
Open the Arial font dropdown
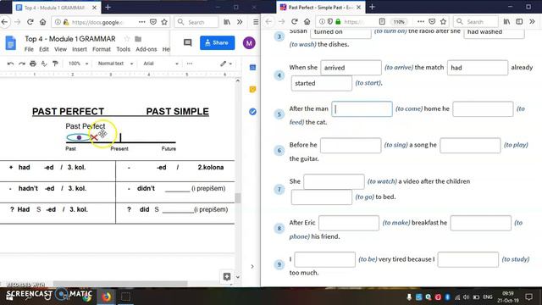[x=161, y=64]
